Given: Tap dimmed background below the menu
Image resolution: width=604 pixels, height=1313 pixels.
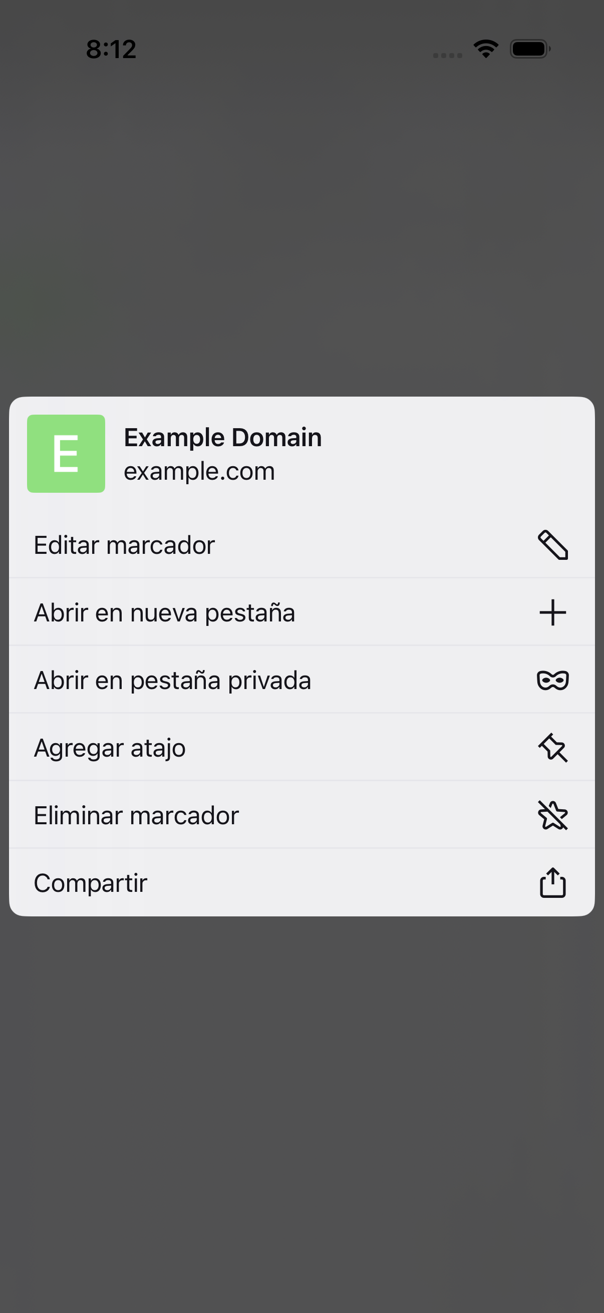Looking at the screenshot, I should click(301, 1111).
